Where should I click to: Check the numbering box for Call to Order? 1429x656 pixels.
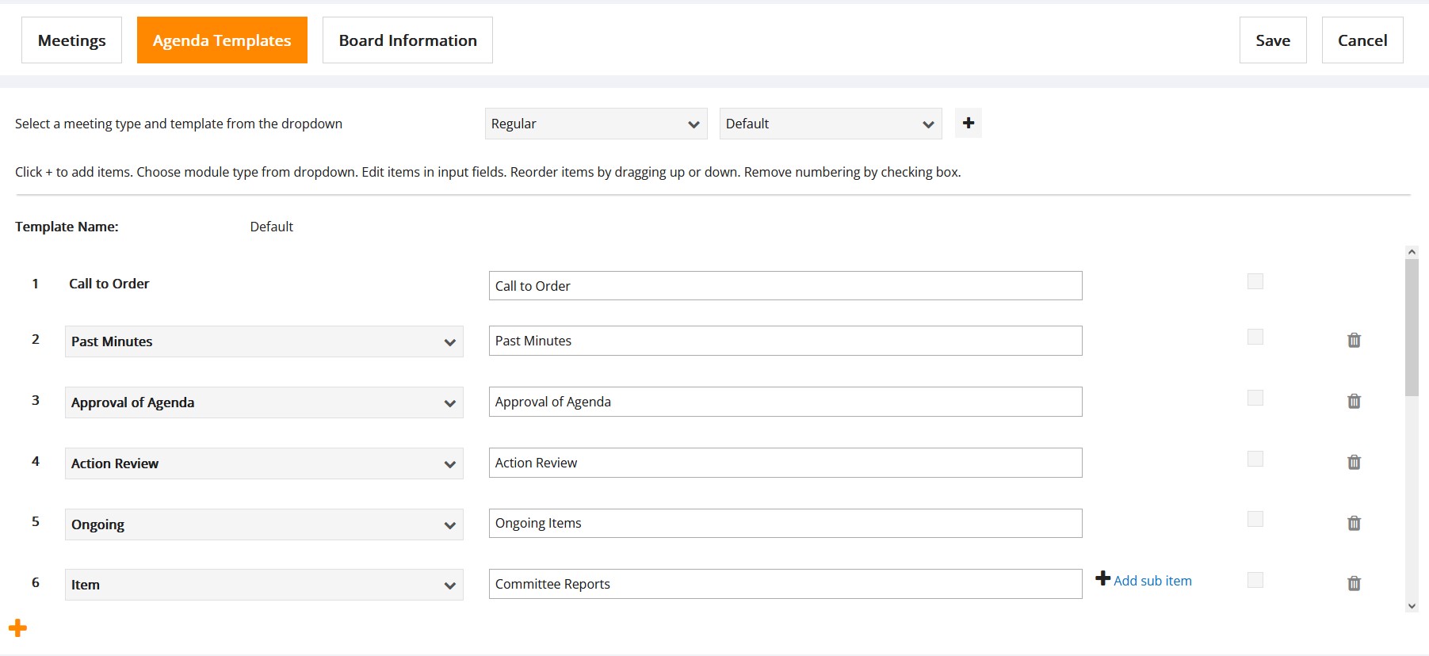[1255, 281]
